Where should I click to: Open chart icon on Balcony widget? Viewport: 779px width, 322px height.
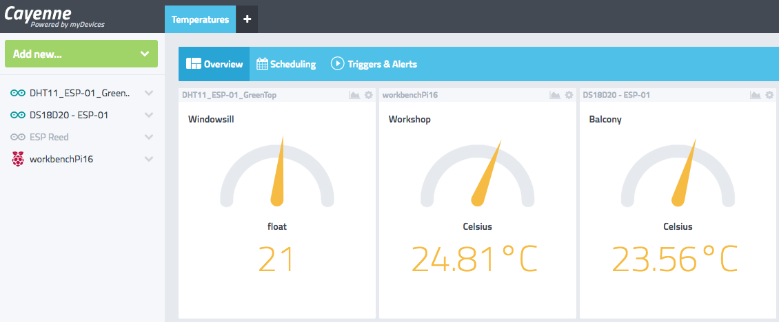(756, 96)
